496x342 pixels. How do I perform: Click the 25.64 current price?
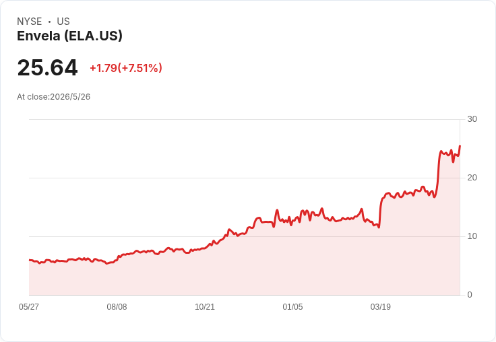tap(47, 67)
